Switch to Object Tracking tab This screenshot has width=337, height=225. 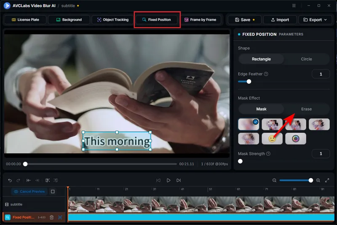(112, 19)
